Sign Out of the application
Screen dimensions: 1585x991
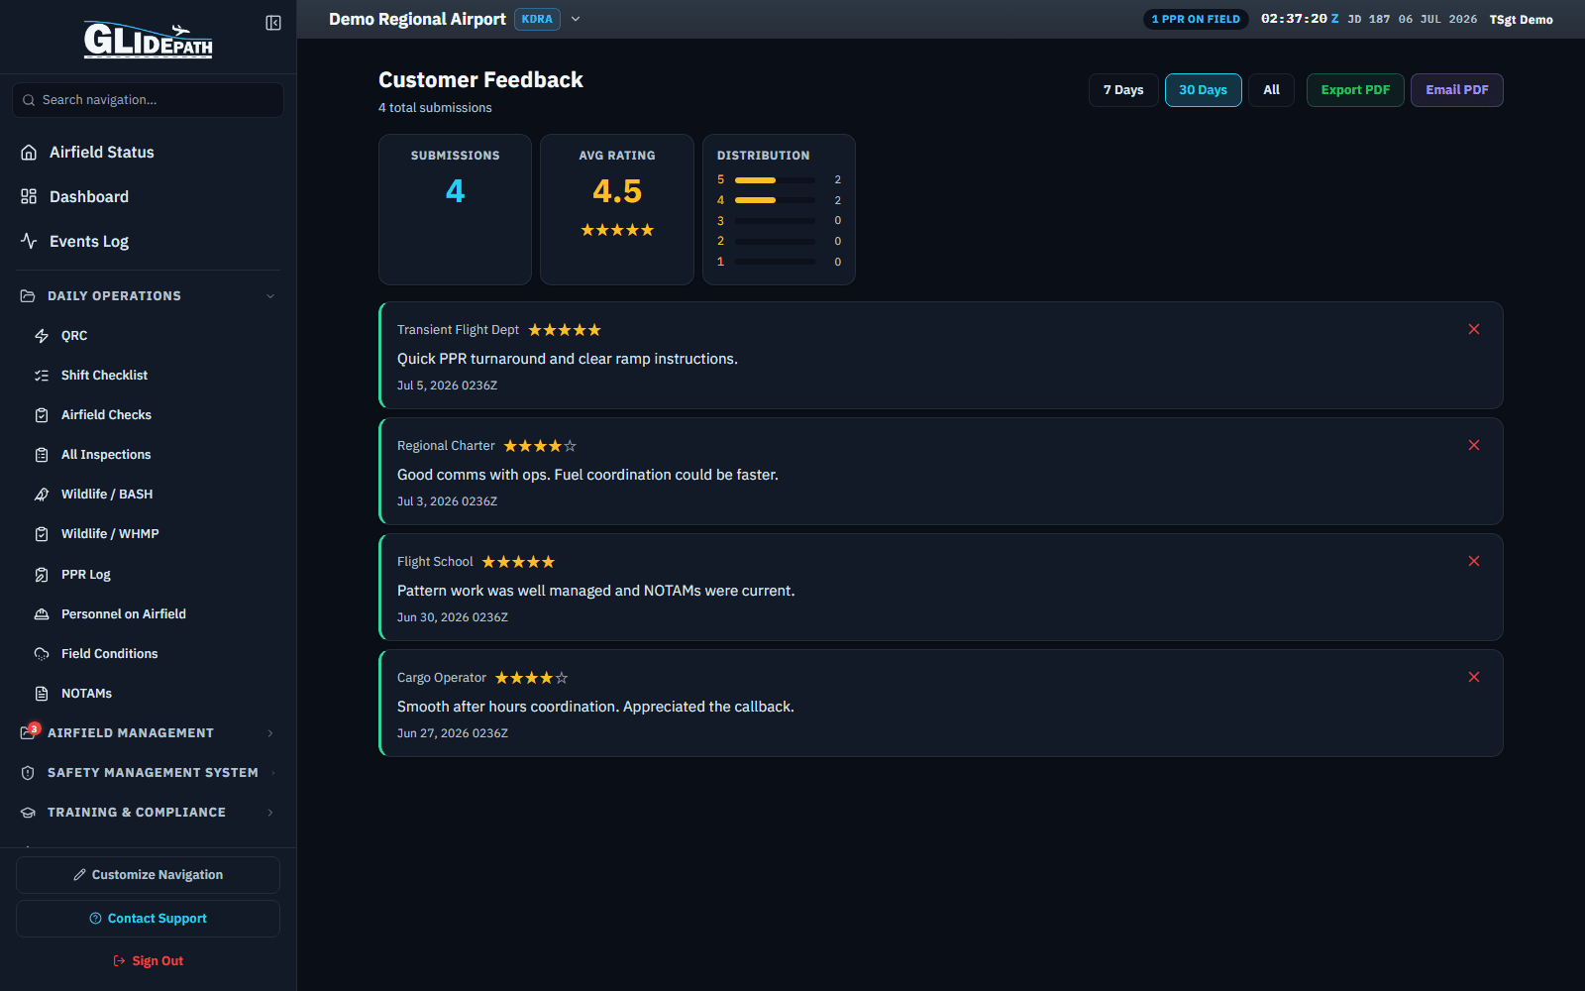(148, 961)
